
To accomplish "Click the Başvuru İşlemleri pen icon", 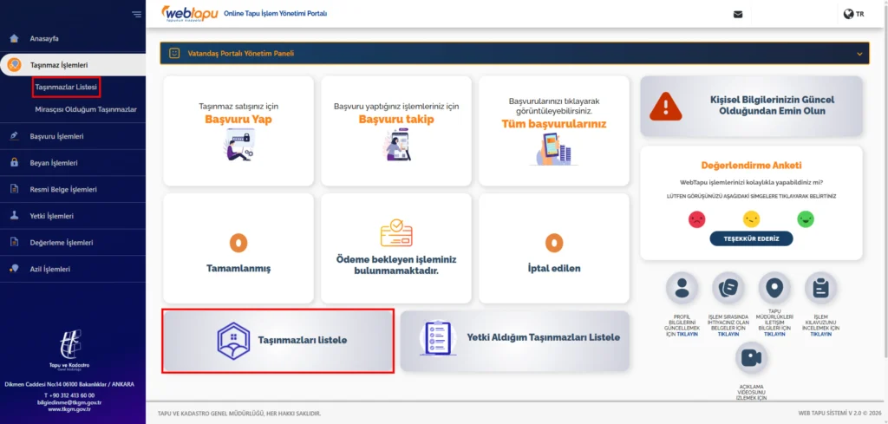I will (x=14, y=136).
